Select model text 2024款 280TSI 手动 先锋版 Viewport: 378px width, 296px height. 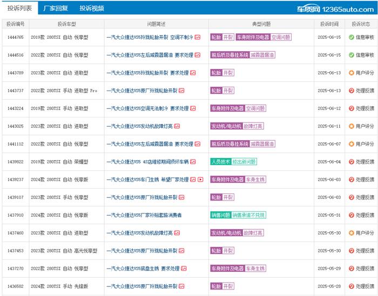[59, 286]
